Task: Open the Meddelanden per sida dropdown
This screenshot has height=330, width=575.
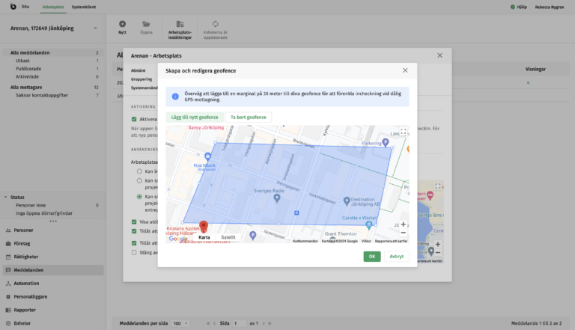Action: coord(180,323)
